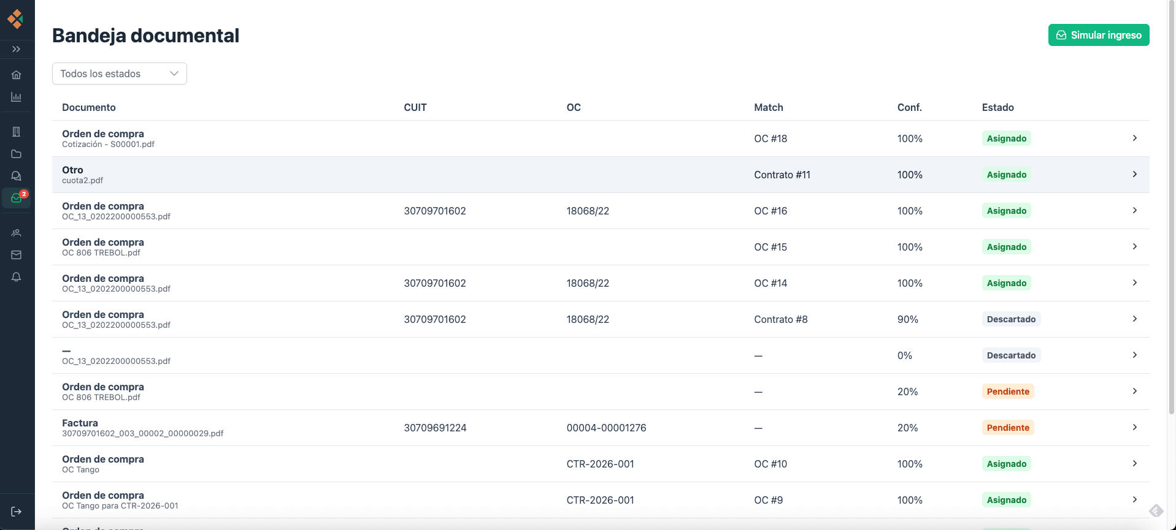The height and width of the screenshot is (530, 1176).
Task: Click the app logo in the sidebar
Action: [x=16, y=18]
